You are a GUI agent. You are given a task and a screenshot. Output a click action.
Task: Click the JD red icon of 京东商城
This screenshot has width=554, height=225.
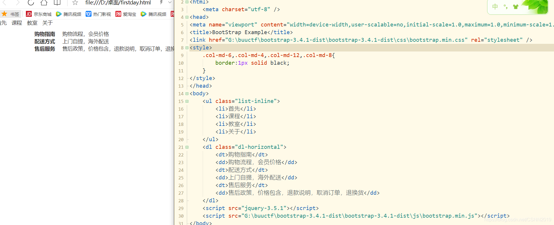29,14
